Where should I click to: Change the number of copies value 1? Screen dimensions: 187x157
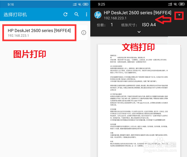(111, 25)
